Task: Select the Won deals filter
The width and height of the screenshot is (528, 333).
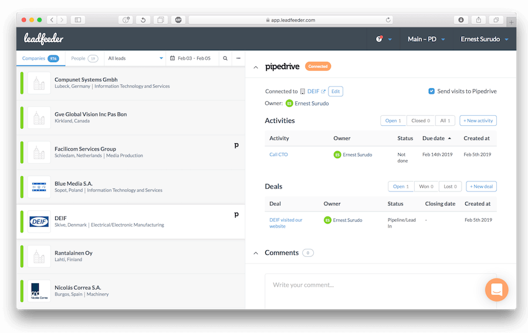Action: click(427, 187)
